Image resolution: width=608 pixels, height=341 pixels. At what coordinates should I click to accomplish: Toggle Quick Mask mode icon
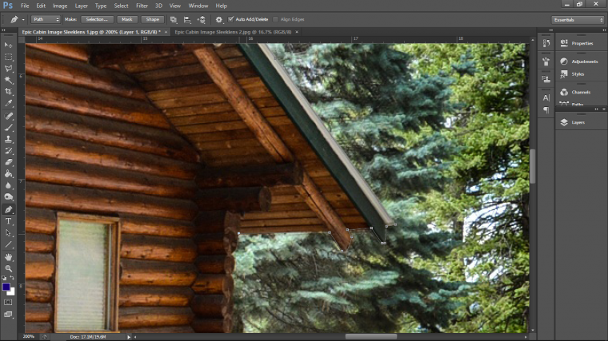coord(8,302)
